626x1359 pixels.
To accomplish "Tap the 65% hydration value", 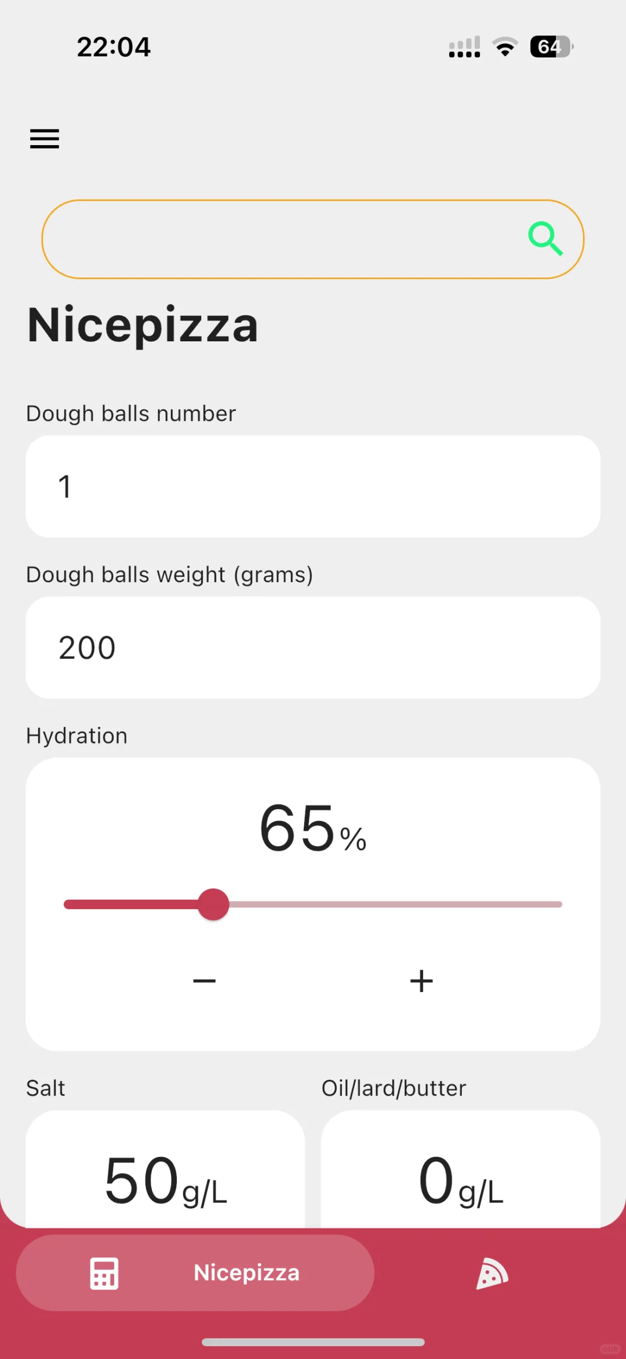I will [x=313, y=828].
